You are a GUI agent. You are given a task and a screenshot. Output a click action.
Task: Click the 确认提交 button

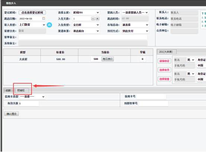tap(12, 114)
